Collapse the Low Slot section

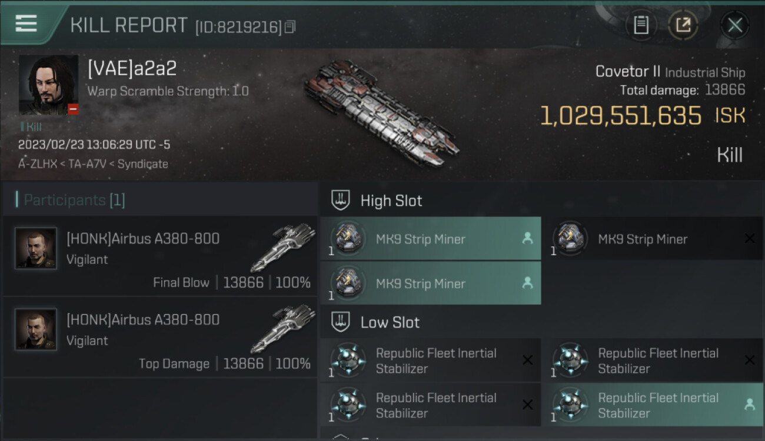coord(341,322)
